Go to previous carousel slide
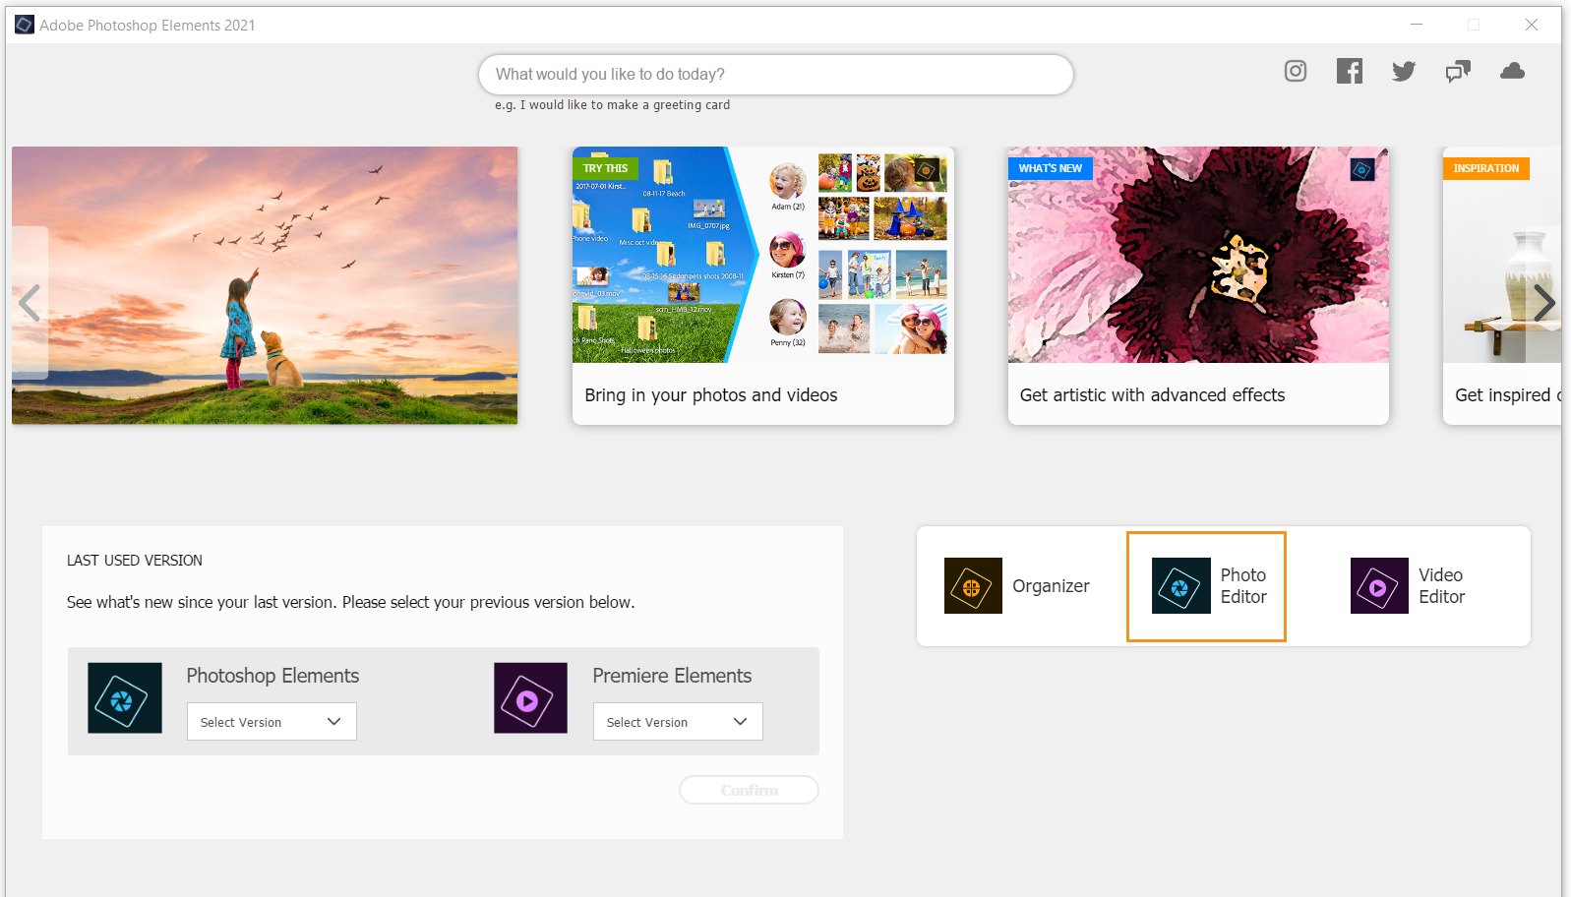Screen dimensions: 1571x897 30,303
